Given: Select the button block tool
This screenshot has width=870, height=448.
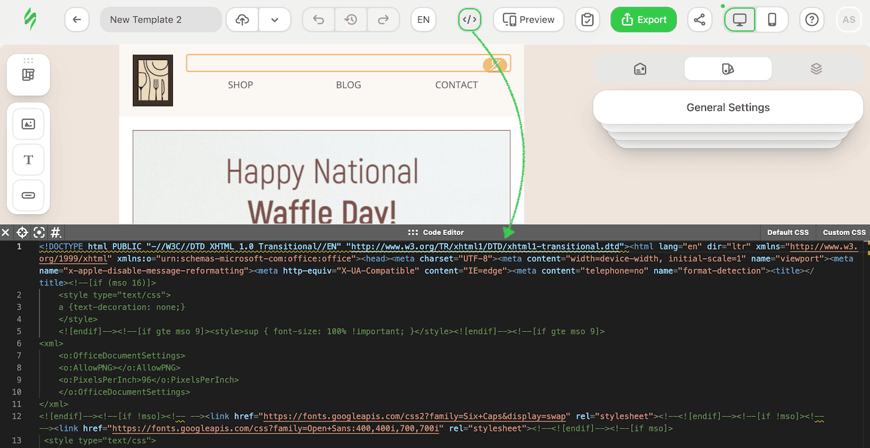Looking at the screenshot, I should tap(28, 195).
